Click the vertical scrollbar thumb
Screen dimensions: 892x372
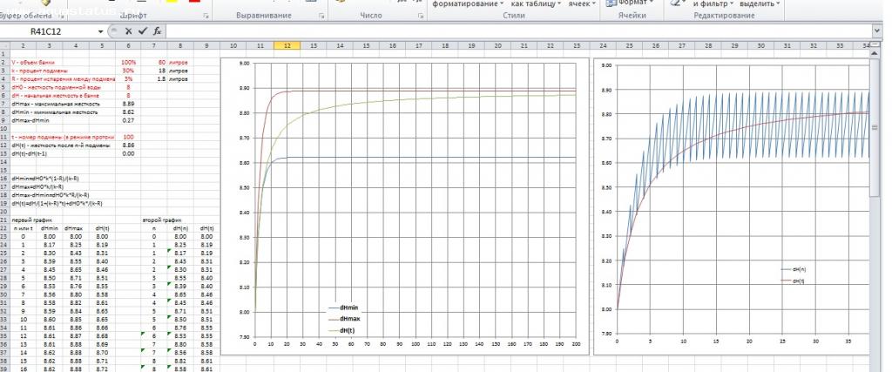click(x=875, y=126)
